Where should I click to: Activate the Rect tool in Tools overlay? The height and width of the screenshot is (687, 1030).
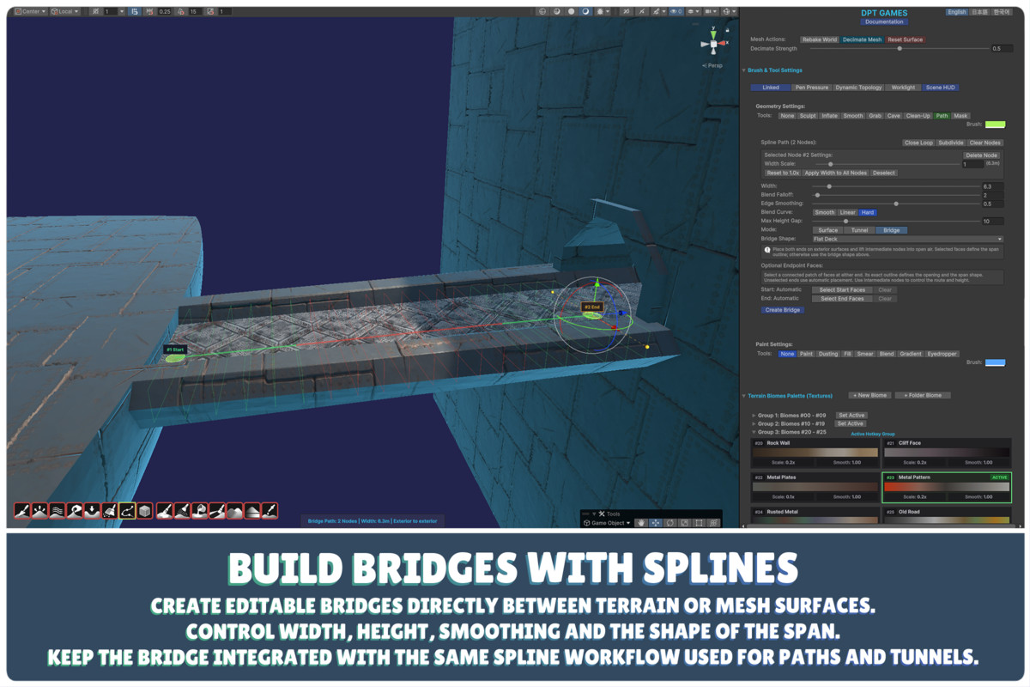(699, 522)
